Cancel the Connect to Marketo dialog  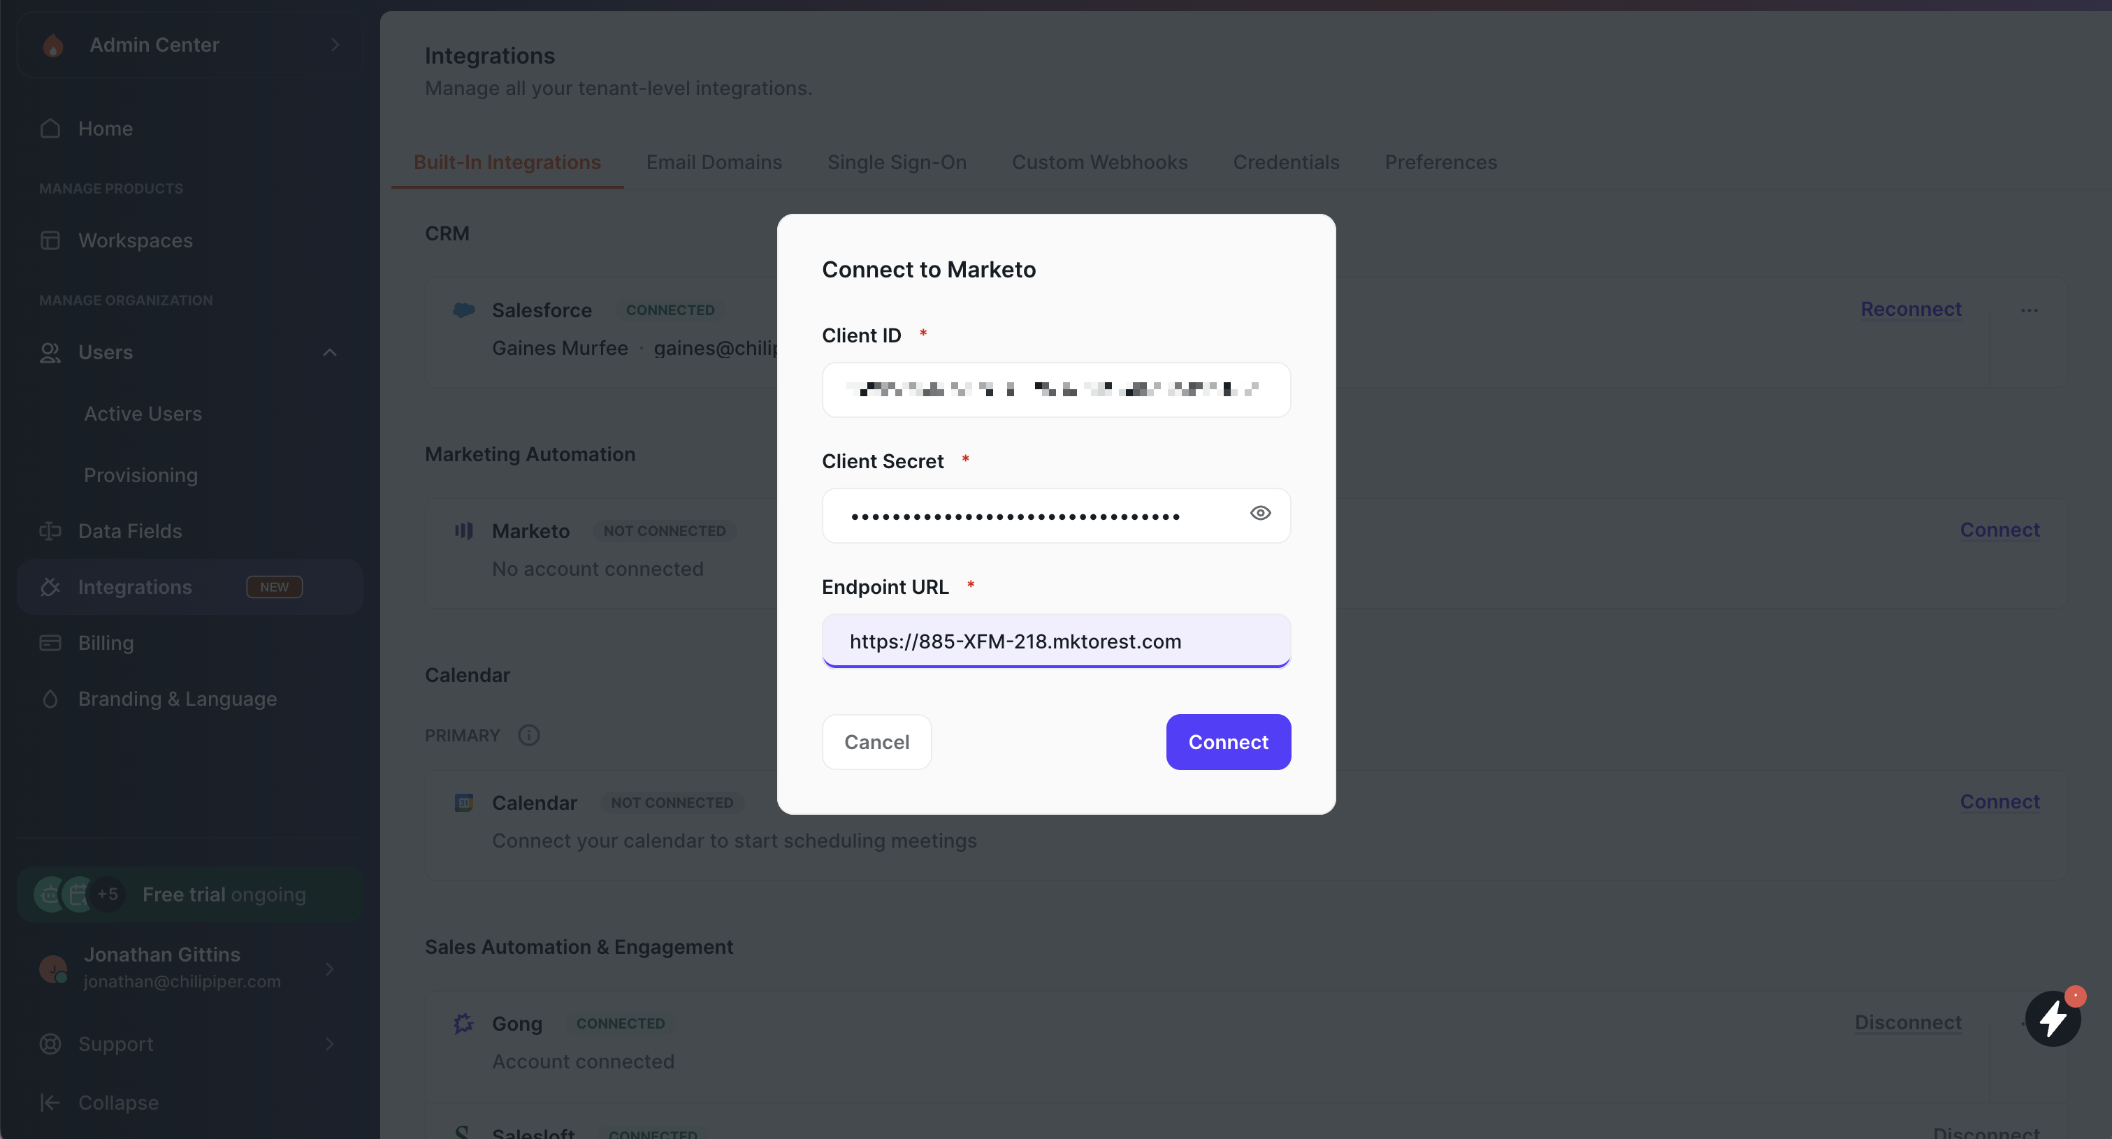[x=876, y=742]
